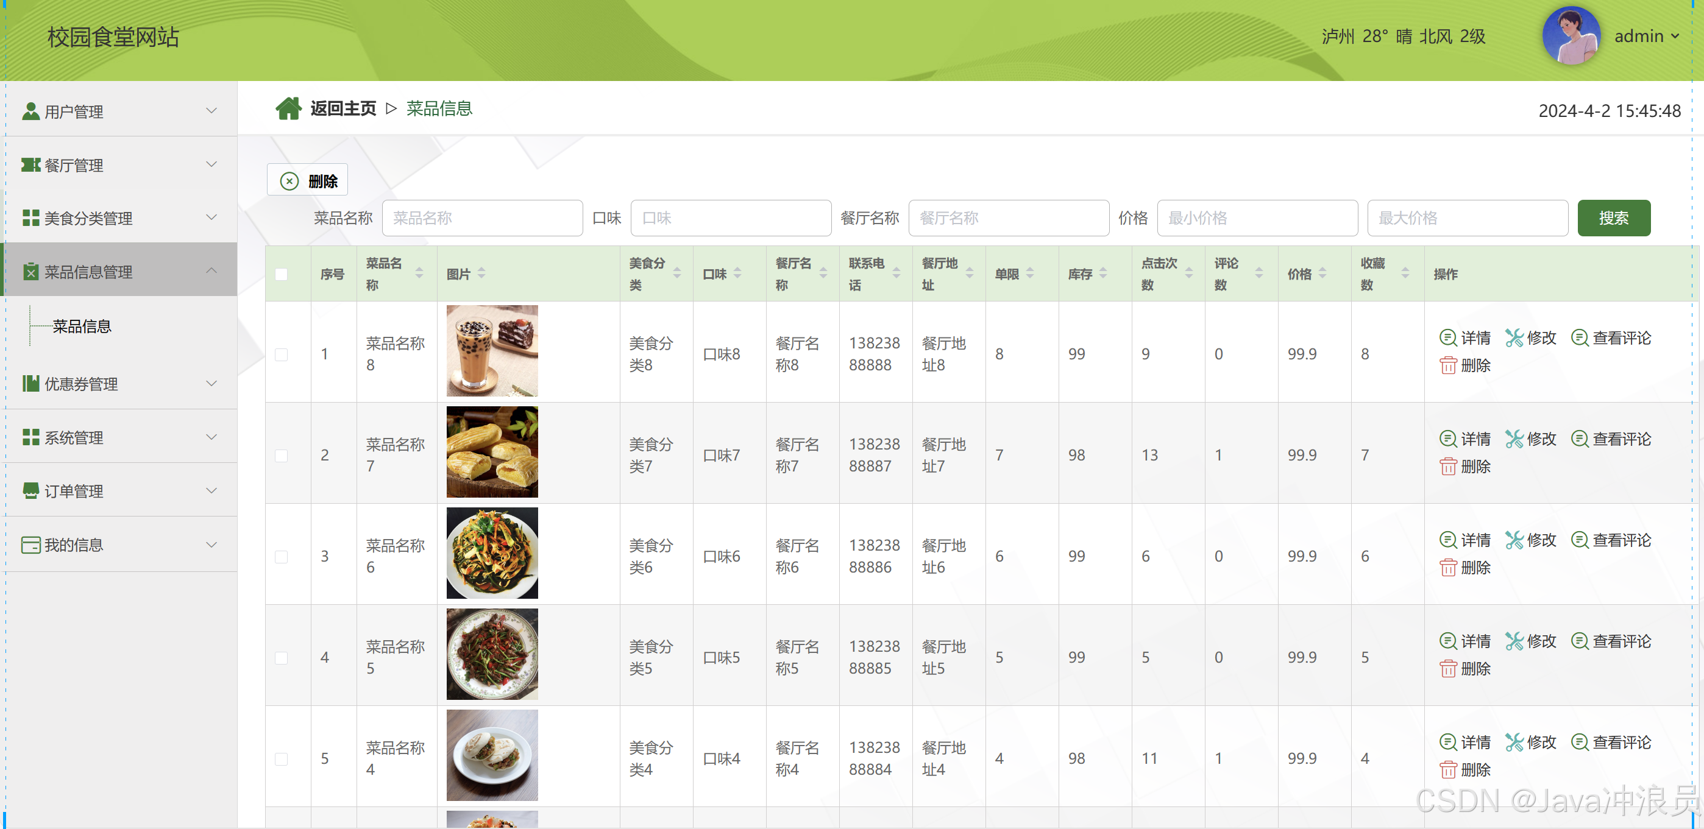Click the 优惠券管理 coupon sidebar icon

pyautogui.click(x=31, y=384)
